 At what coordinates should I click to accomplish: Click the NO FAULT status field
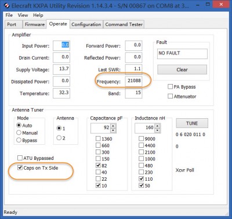click(182, 53)
